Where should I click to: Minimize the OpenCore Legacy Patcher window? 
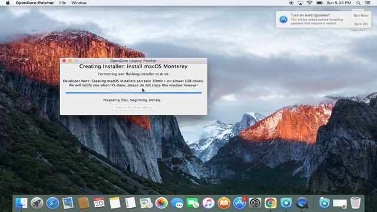point(70,61)
